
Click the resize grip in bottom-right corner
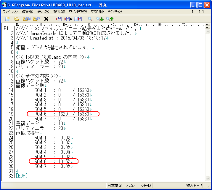209,187
